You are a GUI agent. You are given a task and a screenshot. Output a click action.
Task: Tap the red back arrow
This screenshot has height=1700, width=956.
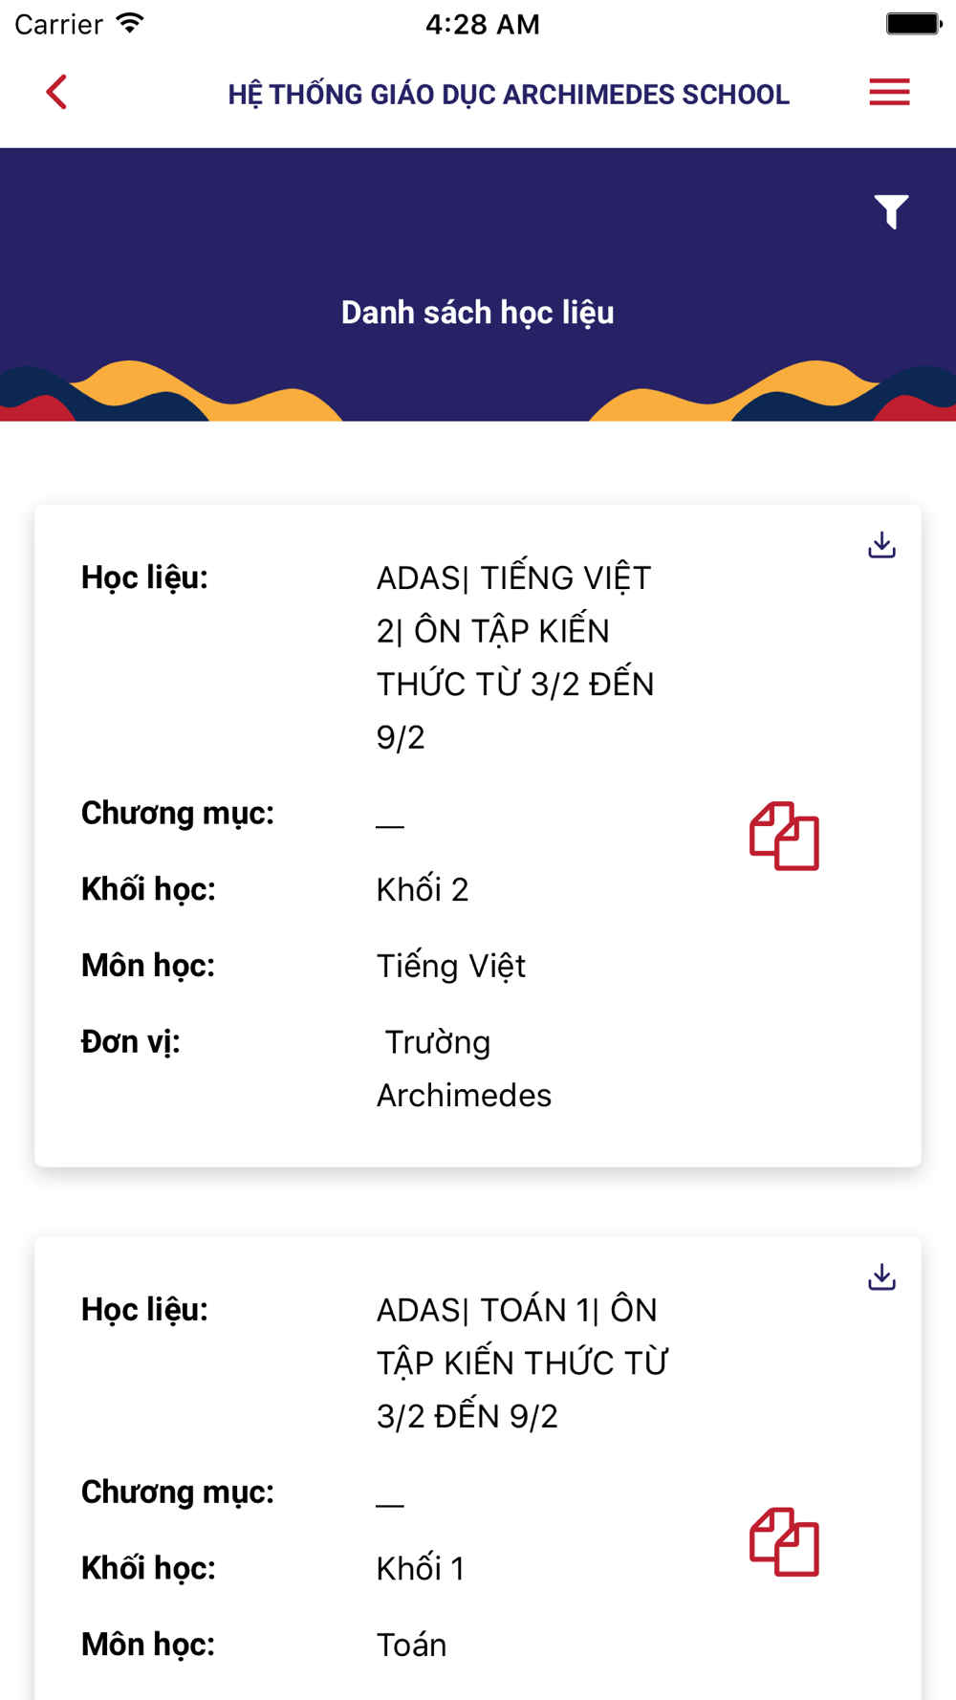(x=56, y=93)
